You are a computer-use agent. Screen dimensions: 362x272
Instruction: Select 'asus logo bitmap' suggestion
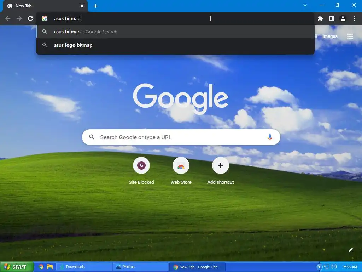point(175,45)
